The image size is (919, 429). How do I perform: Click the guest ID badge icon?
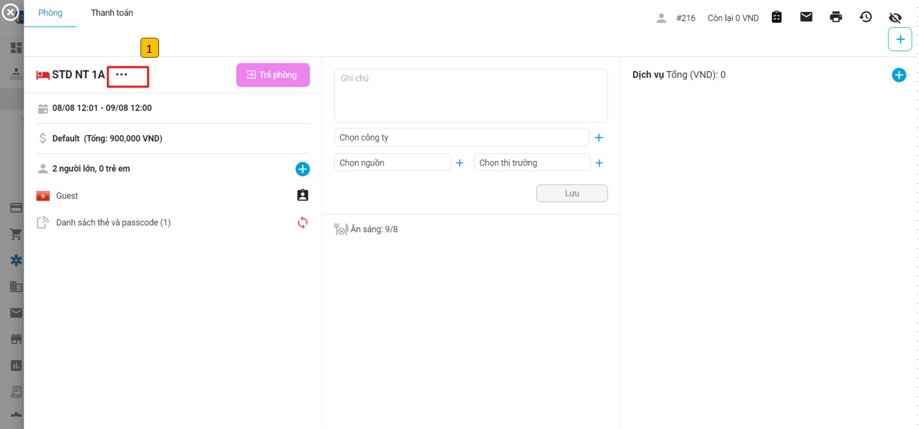point(302,195)
